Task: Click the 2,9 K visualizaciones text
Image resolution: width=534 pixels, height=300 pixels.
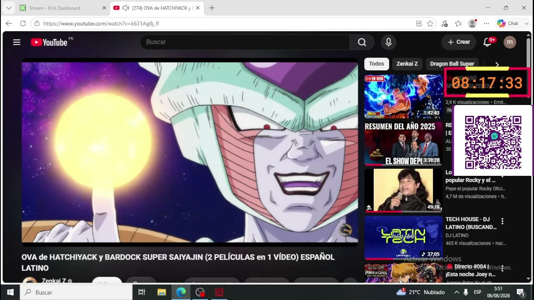Action: click(467, 102)
